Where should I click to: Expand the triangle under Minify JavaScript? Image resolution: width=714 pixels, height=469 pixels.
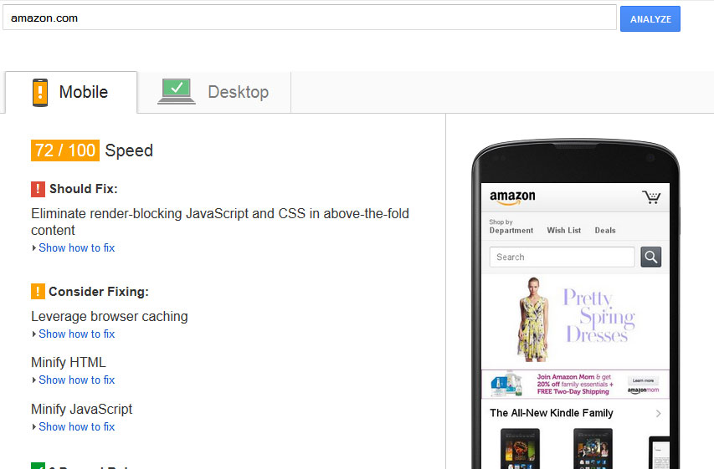[x=34, y=426]
